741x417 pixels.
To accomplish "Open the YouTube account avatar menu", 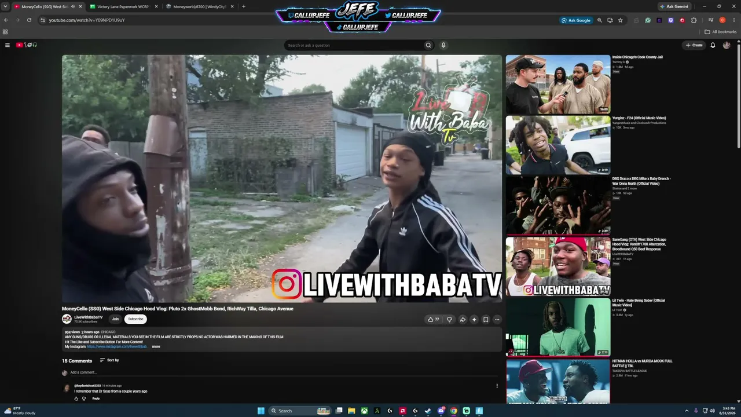I will click(x=727, y=45).
